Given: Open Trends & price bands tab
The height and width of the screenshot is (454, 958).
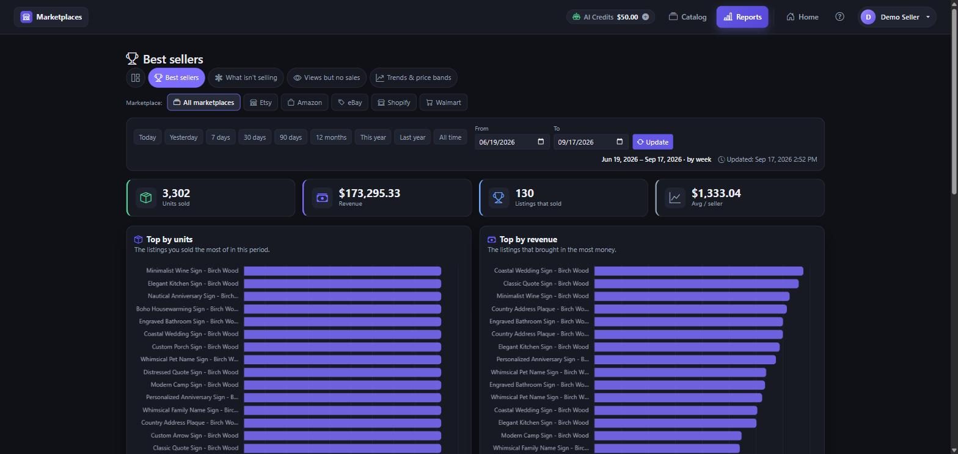Looking at the screenshot, I should (414, 77).
